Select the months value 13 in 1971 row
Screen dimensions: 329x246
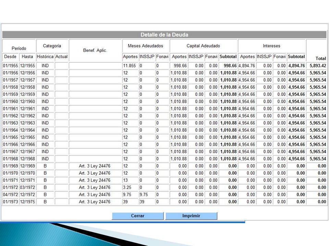click(125, 180)
